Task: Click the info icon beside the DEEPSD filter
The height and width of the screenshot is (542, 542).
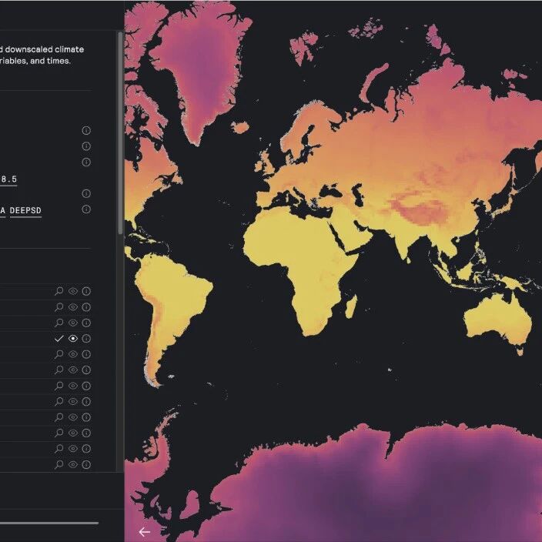Action: point(86,209)
